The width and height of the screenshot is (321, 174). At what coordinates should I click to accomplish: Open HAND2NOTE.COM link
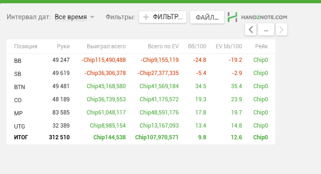click(x=264, y=17)
